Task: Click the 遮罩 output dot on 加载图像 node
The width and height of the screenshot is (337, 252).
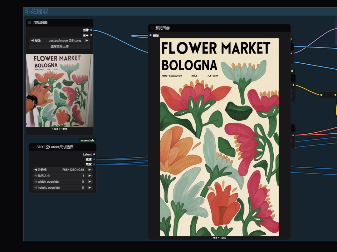Action: 91,35
